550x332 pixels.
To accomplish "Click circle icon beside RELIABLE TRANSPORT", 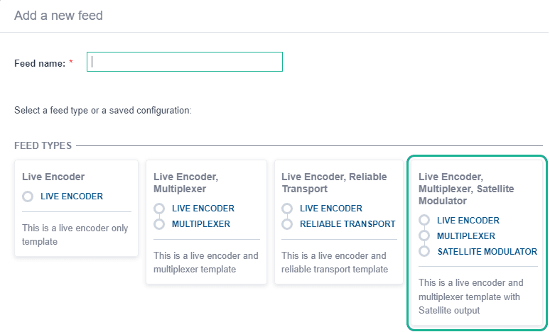I will tap(287, 224).
